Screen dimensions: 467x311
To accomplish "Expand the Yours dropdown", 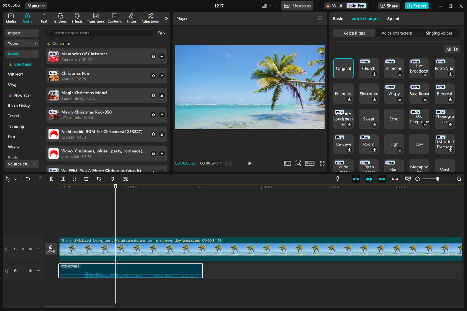I will [x=22, y=43].
